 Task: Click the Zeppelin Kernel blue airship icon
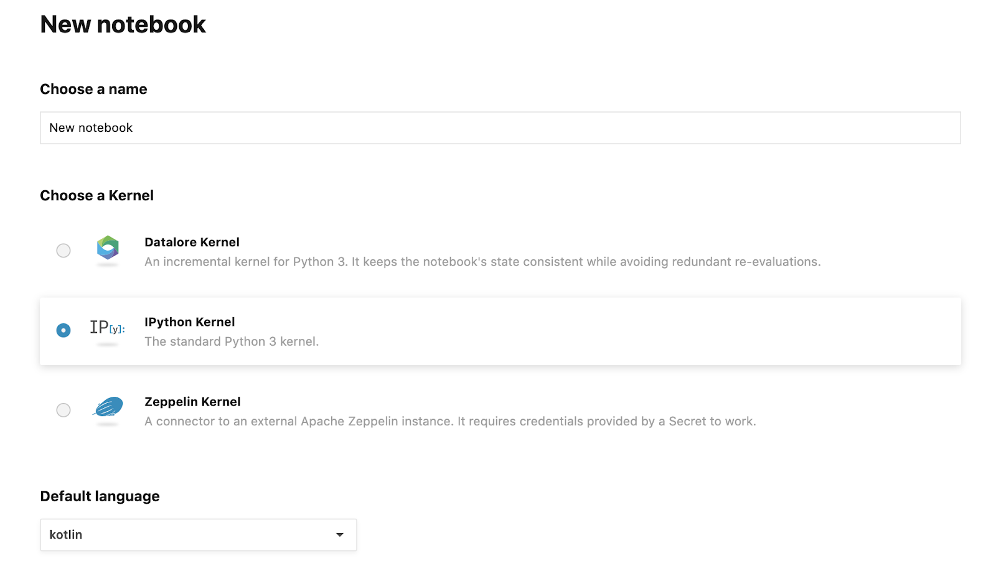tap(108, 407)
